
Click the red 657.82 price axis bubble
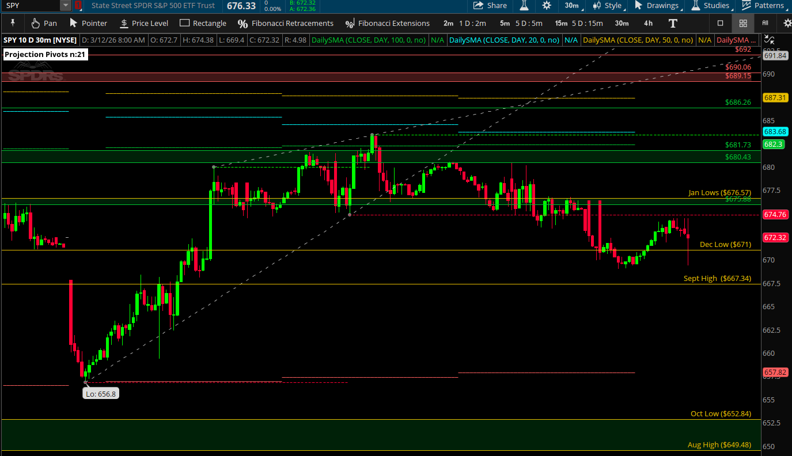(x=775, y=373)
